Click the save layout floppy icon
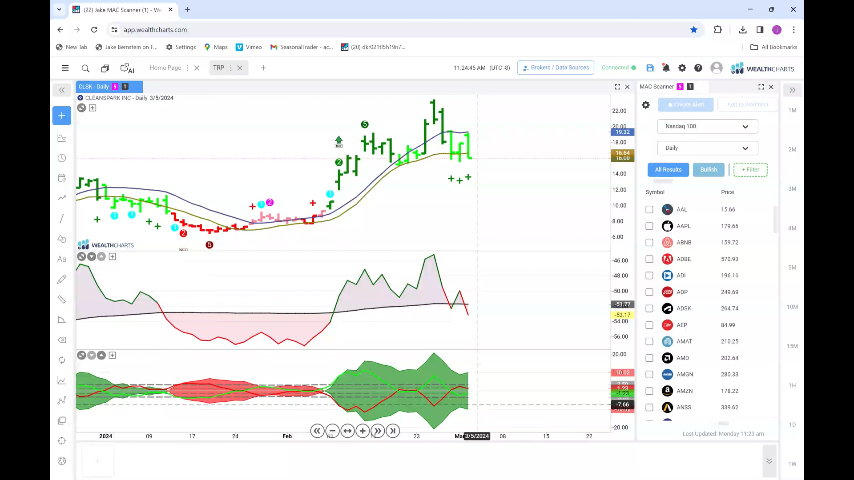 (x=650, y=68)
